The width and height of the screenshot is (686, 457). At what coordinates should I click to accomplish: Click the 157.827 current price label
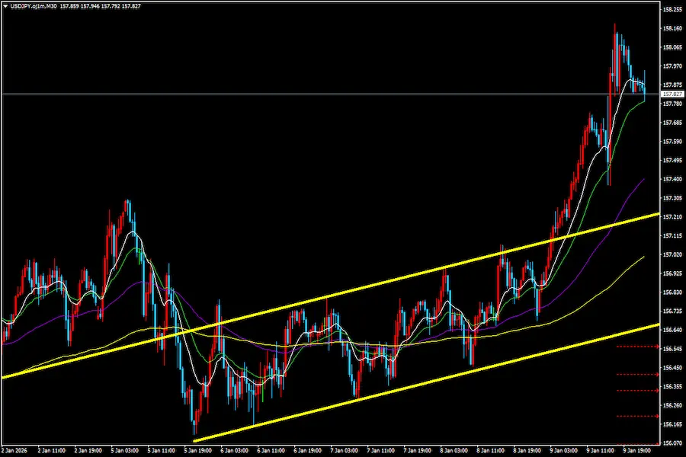coord(672,94)
